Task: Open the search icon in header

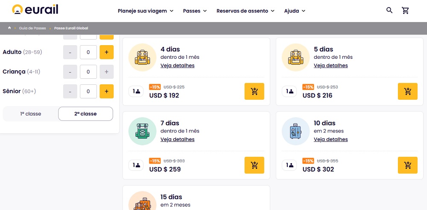Action: click(389, 10)
